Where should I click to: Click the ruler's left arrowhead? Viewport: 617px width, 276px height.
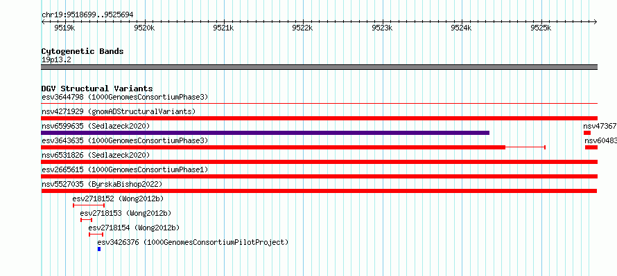tap(43, 22)
